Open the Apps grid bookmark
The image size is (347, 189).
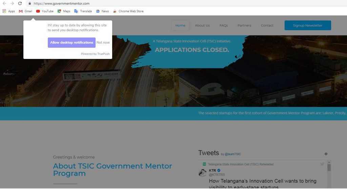[8, 11]
